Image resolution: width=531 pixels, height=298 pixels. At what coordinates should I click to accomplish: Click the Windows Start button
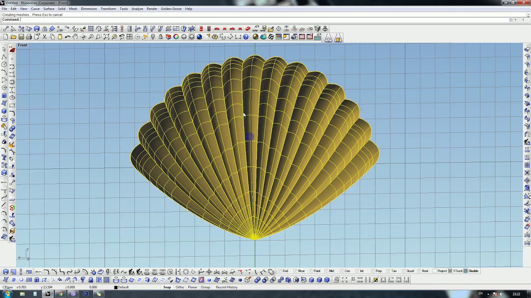7,294
